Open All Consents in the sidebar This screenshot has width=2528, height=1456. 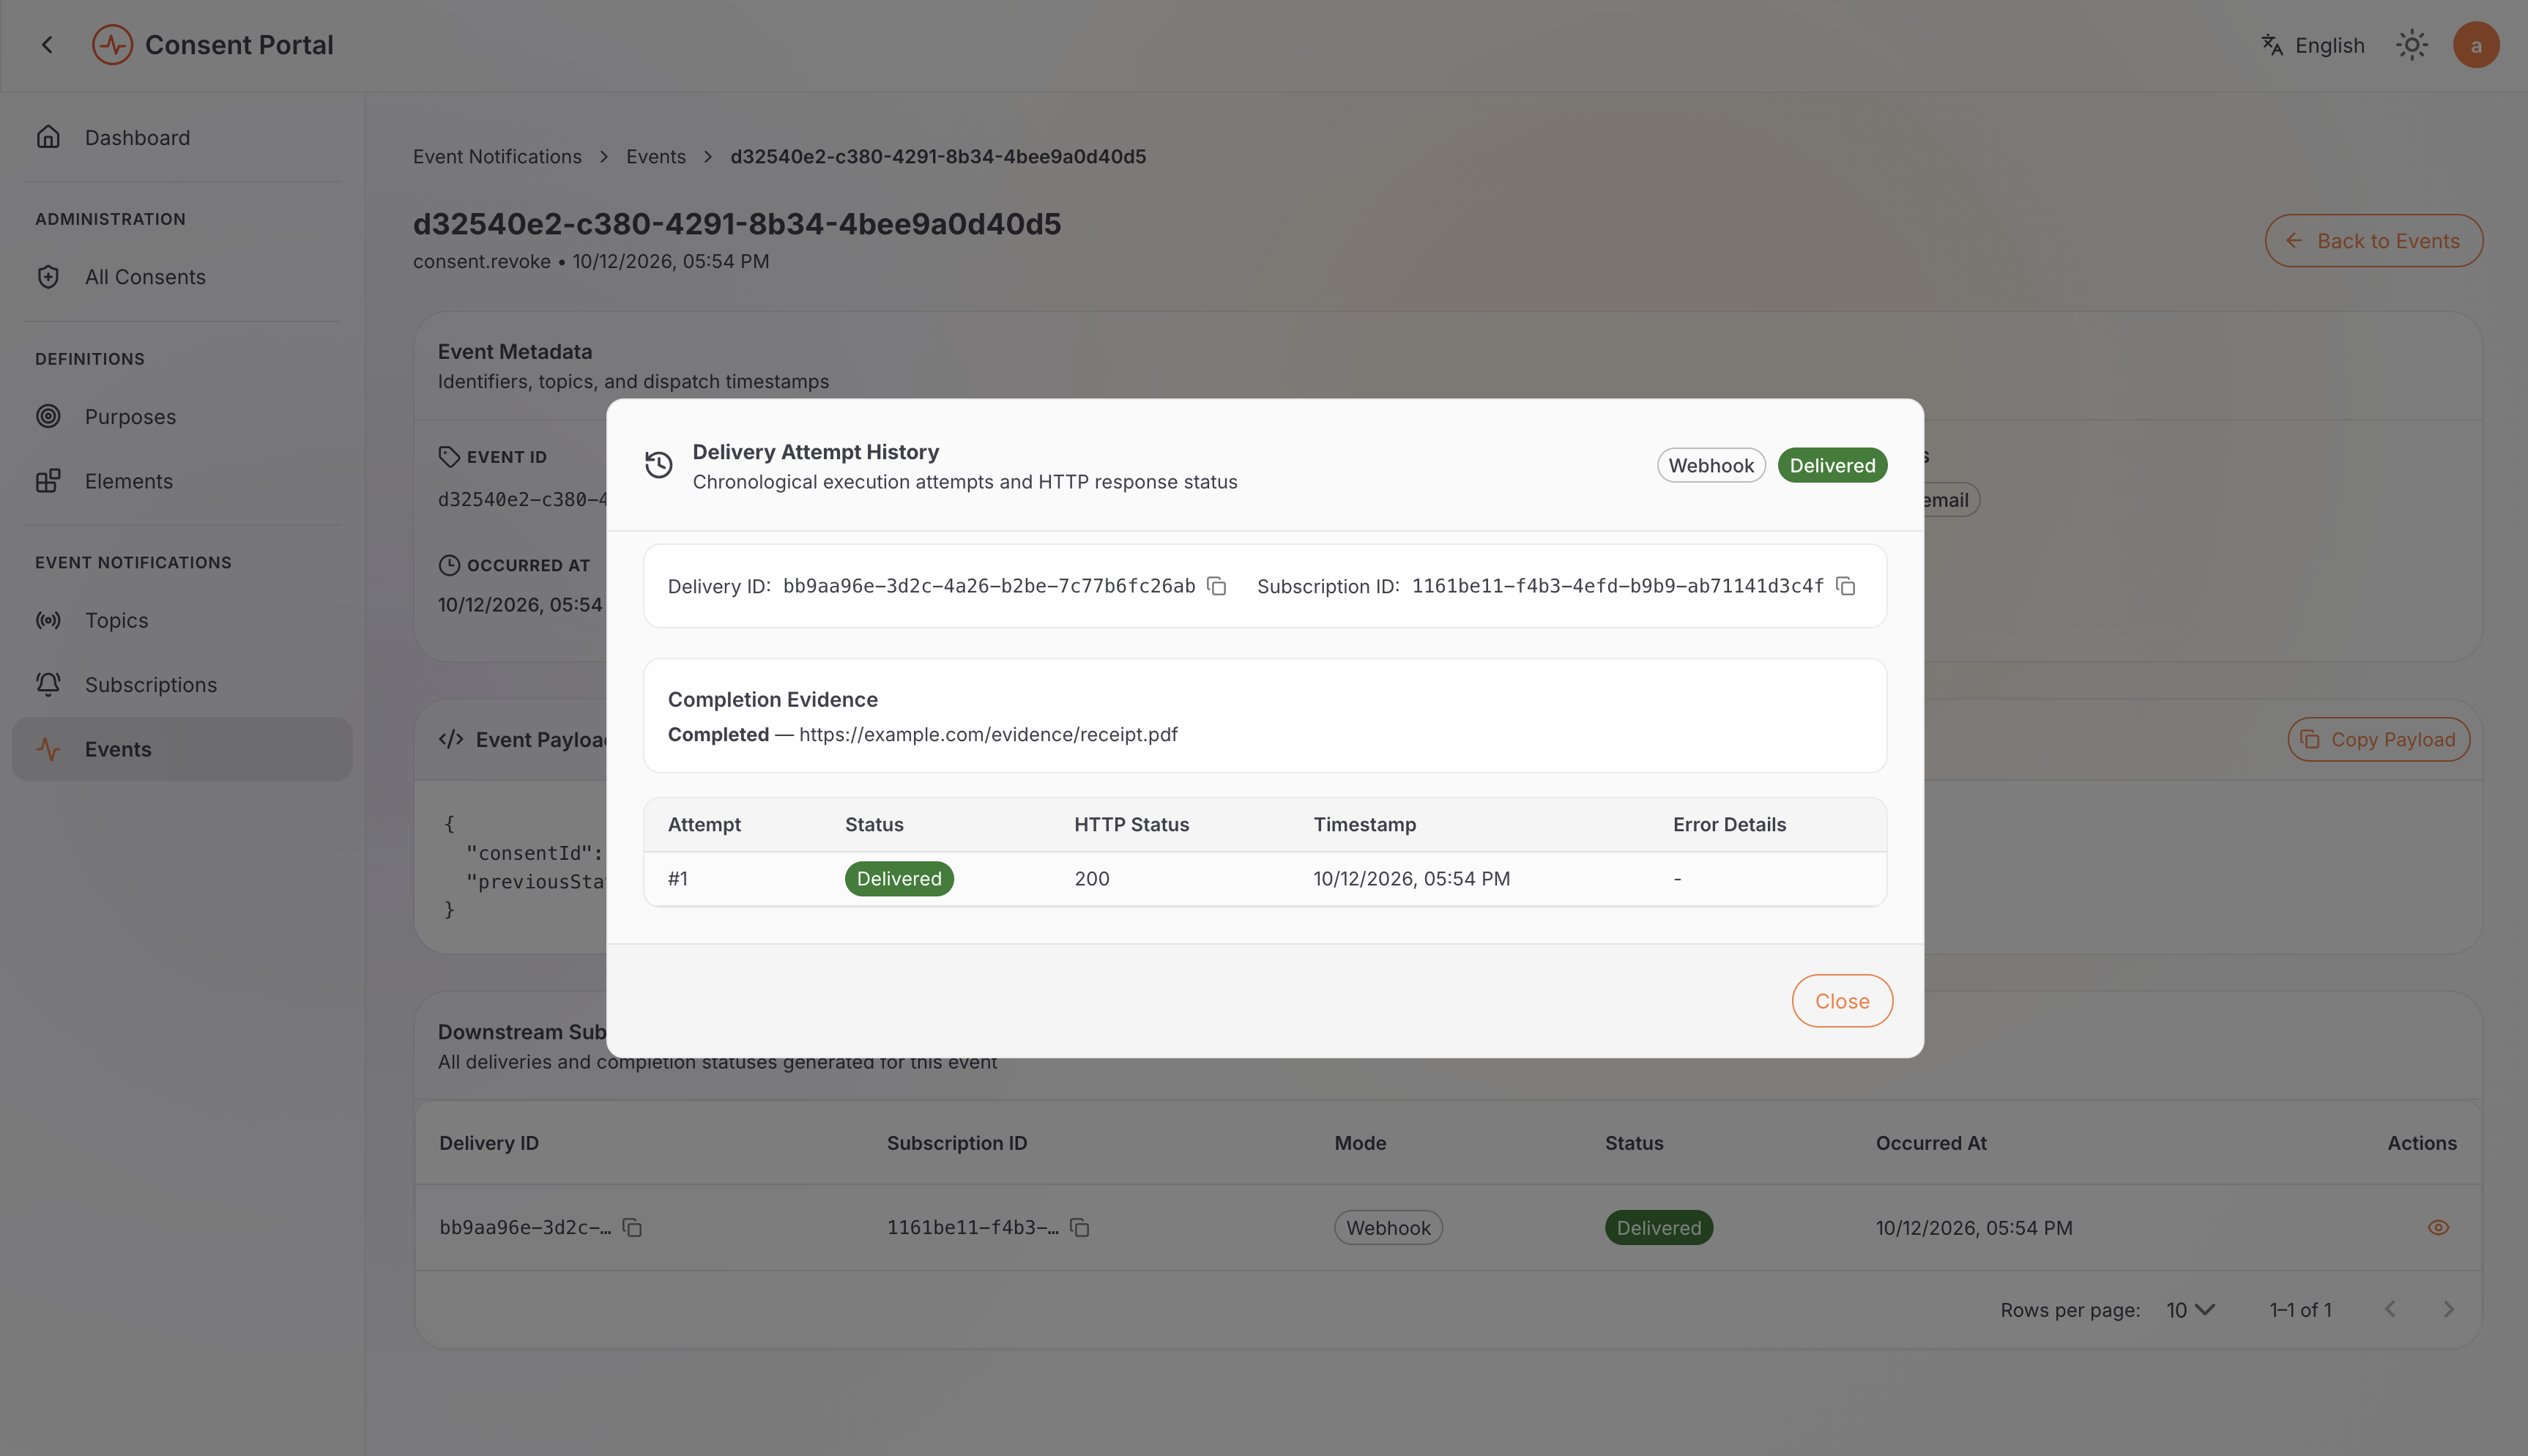pyautogui.click(x=182, y=277)
